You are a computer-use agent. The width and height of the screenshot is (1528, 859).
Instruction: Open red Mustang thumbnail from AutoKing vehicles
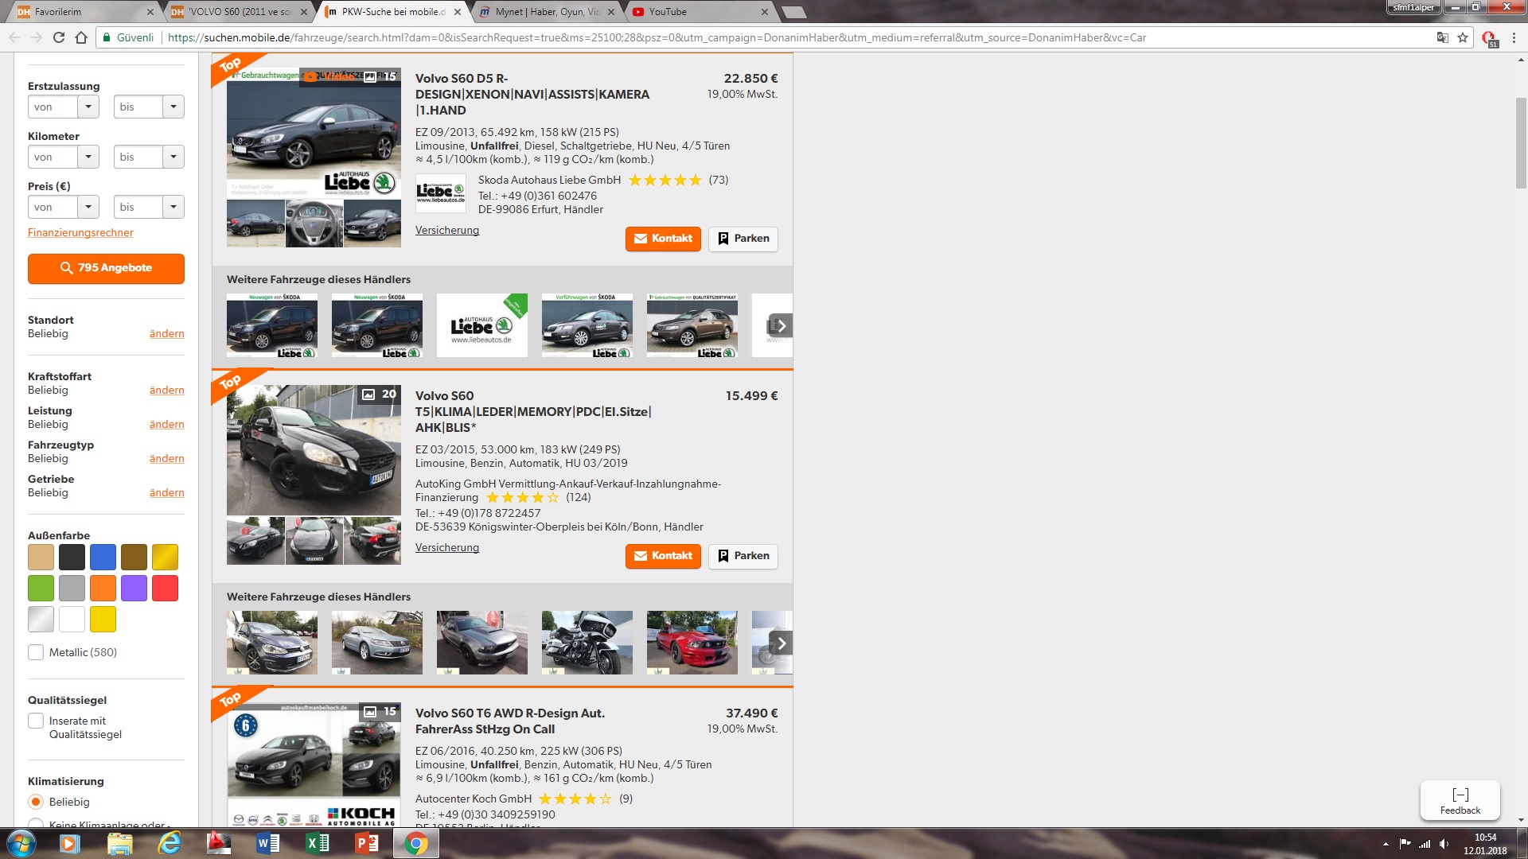[x=692, y=643]
